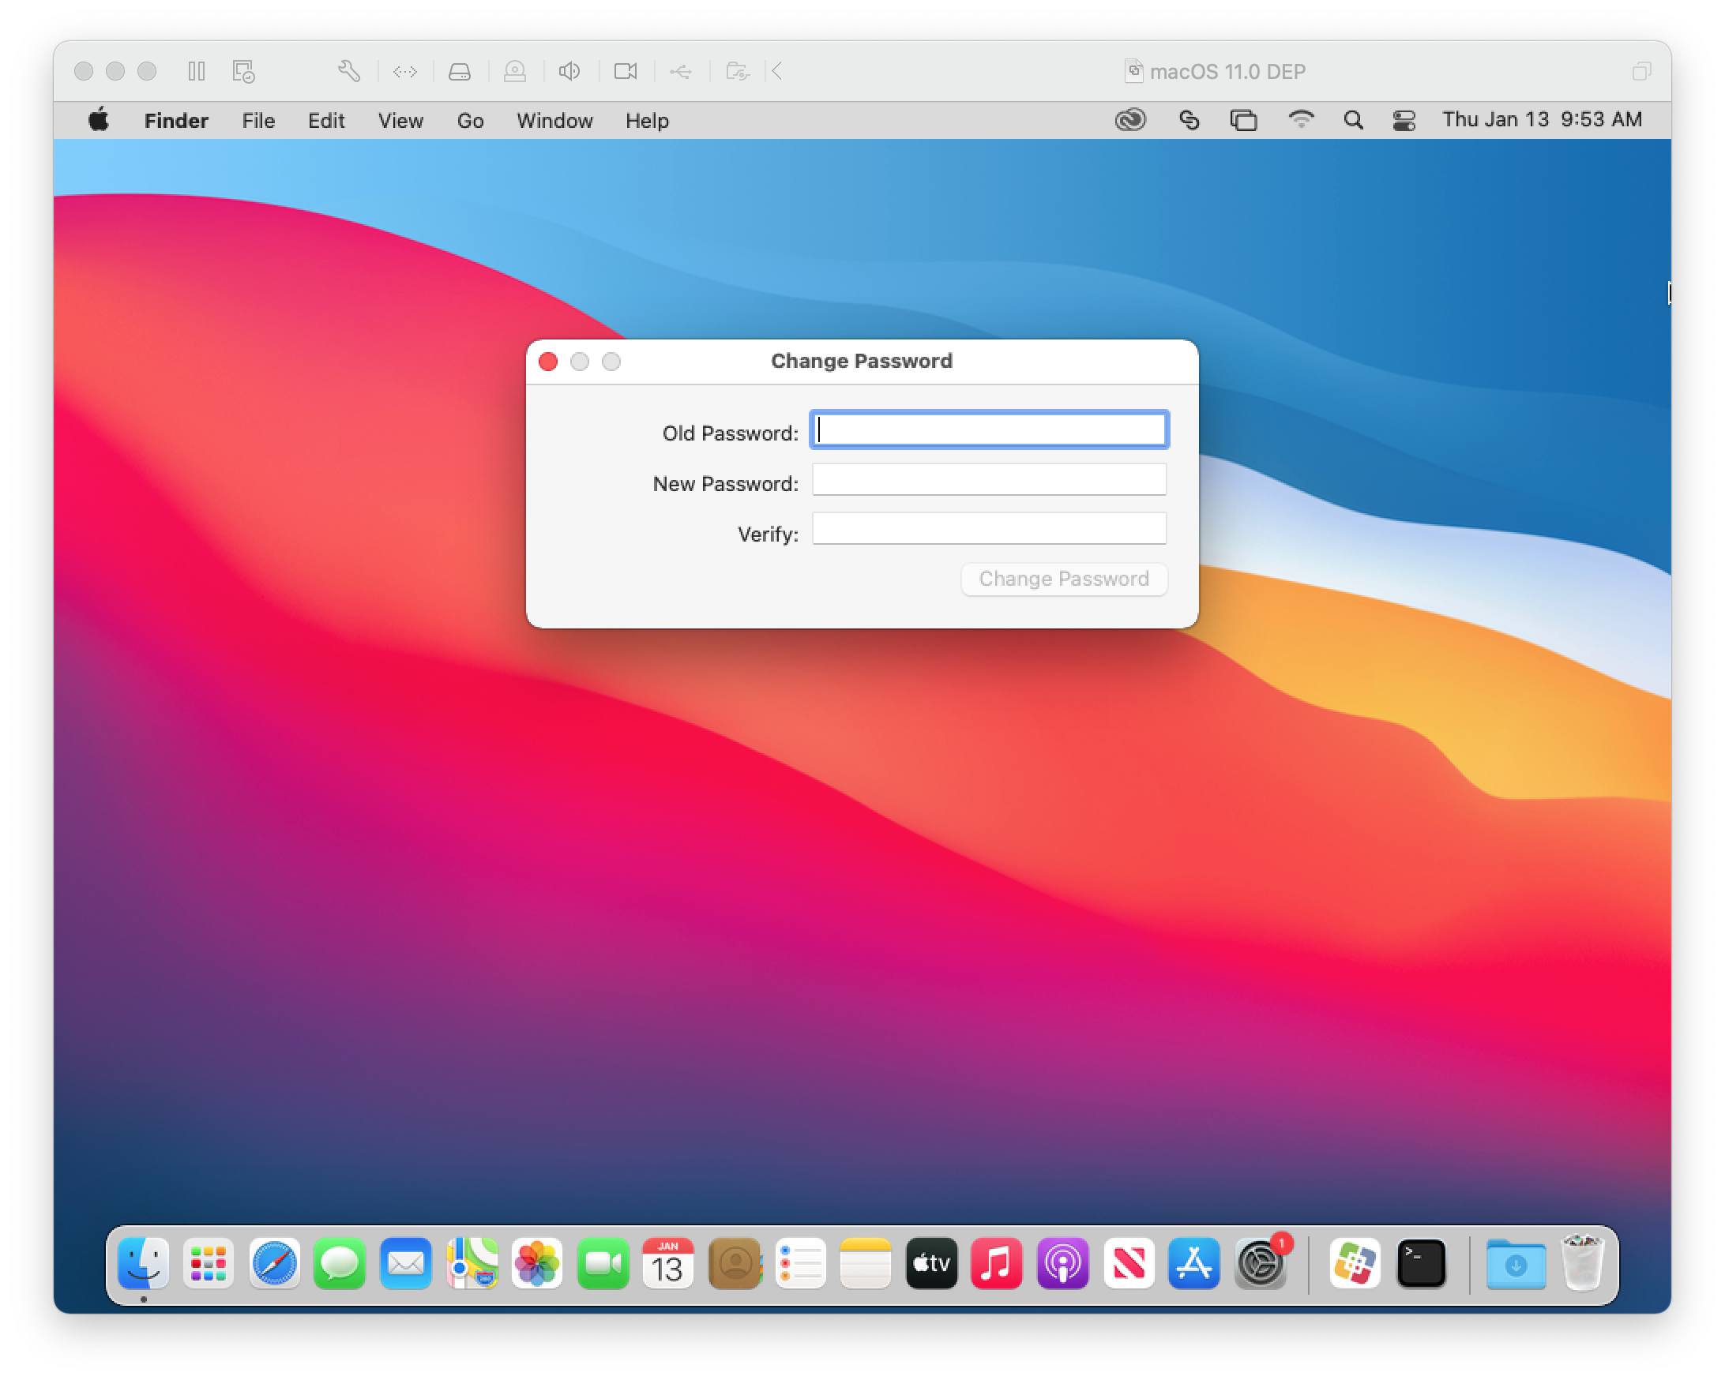Open Launchpad from the Dock
This screenshot has width=1725, height=1380.
click(209, 1263)
